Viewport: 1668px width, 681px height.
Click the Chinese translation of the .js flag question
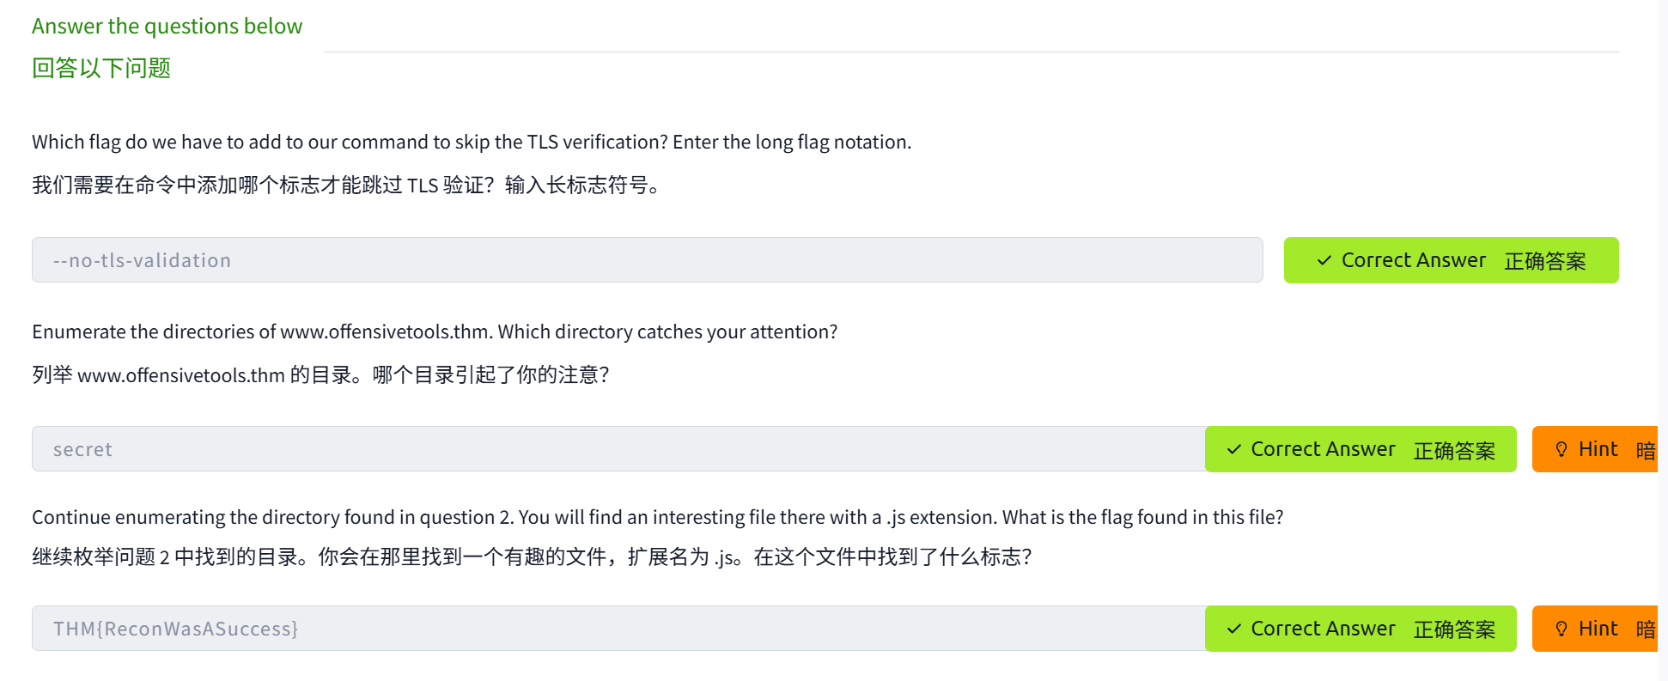pyautogui.click(x=532, y=556)
